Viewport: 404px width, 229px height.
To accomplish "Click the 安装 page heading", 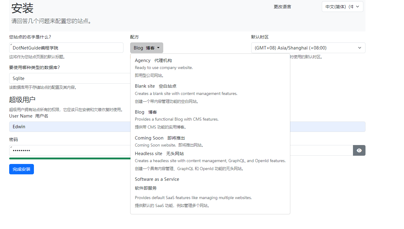I will 22,8.
